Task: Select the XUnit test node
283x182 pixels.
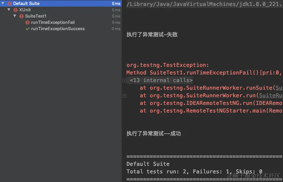Action: click(25, 10)
